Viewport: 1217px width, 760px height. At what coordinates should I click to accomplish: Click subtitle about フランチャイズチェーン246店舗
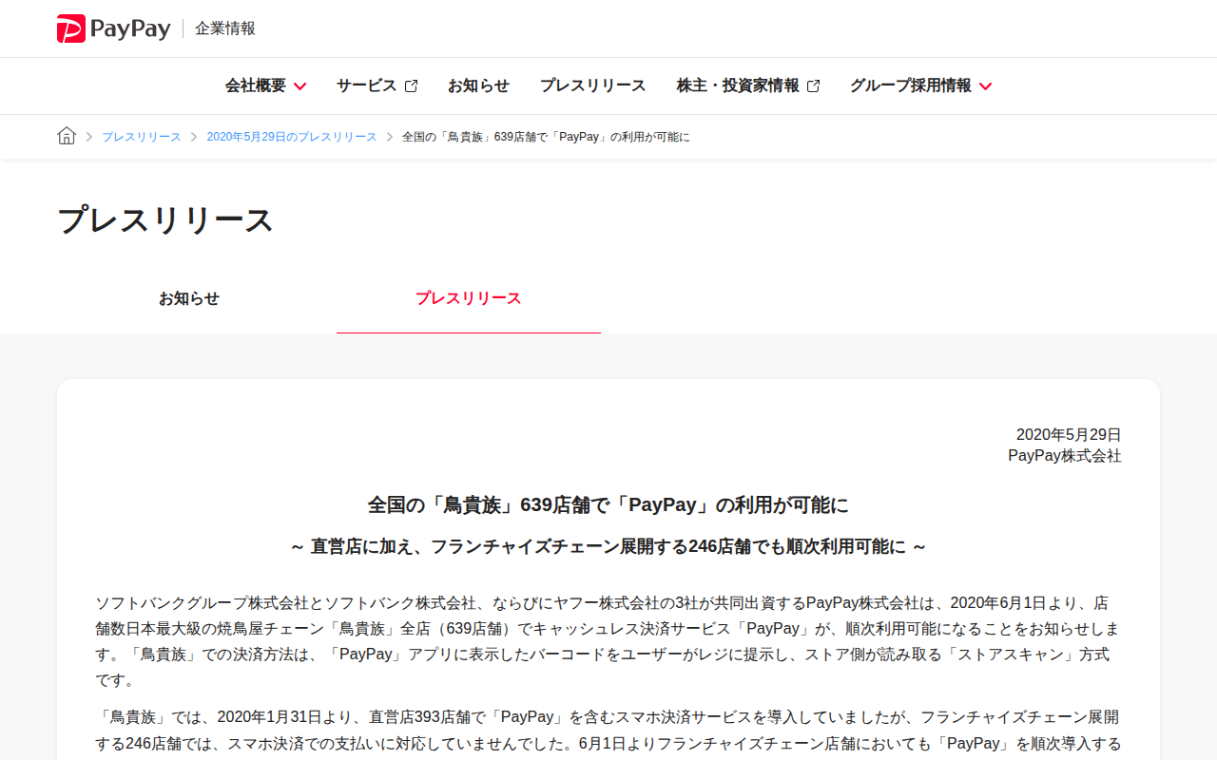[608, 547]
